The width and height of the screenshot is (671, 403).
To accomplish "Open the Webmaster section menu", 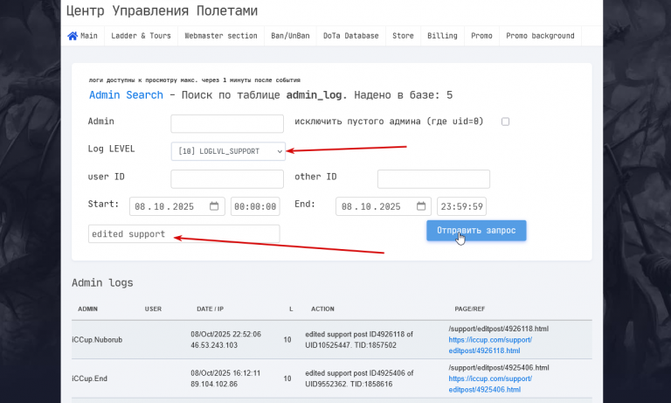I will click(221, 36).
